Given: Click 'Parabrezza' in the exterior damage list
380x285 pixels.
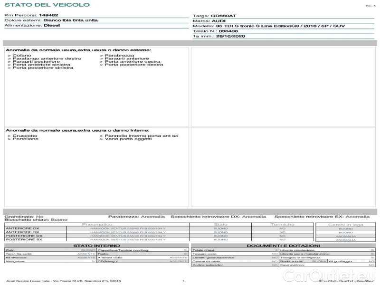Looking at the screenshot, I should coord(120,56).
